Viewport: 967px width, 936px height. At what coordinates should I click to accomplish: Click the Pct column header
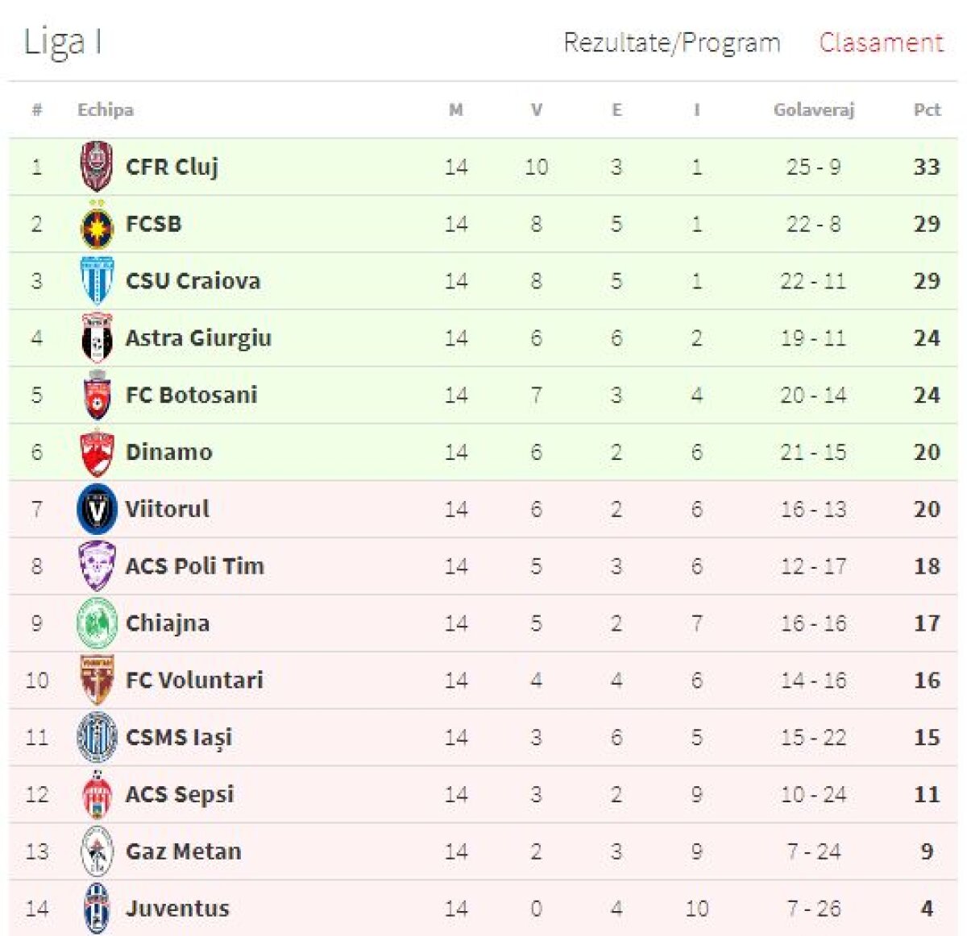[927, 110]
